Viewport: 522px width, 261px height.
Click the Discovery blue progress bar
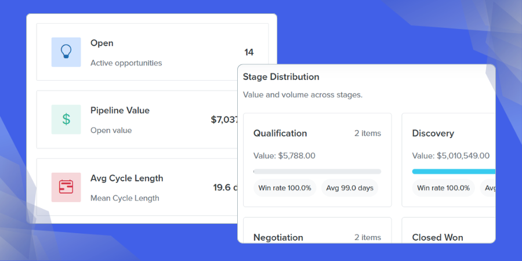click(x=454, y=172)
